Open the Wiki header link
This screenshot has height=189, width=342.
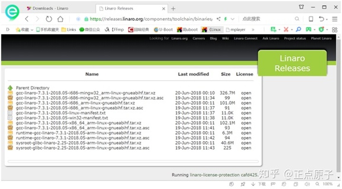225,38
